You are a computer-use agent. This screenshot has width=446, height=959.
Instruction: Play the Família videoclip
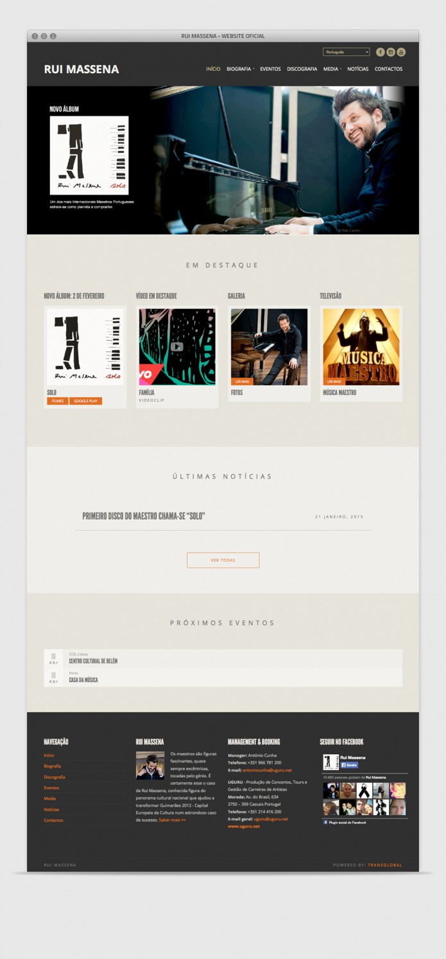tap(177, 347)
